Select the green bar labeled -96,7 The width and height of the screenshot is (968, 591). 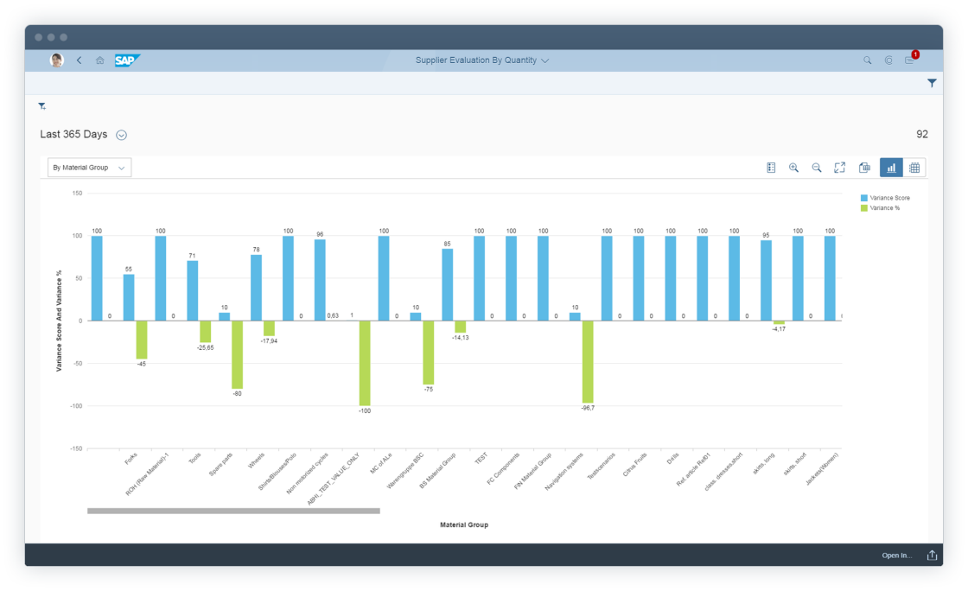click(x=588, y=362)
